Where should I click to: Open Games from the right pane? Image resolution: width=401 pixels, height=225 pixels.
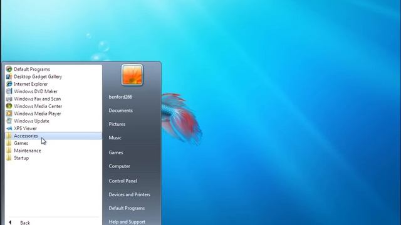pyautogui.click(x=116, y=152)
